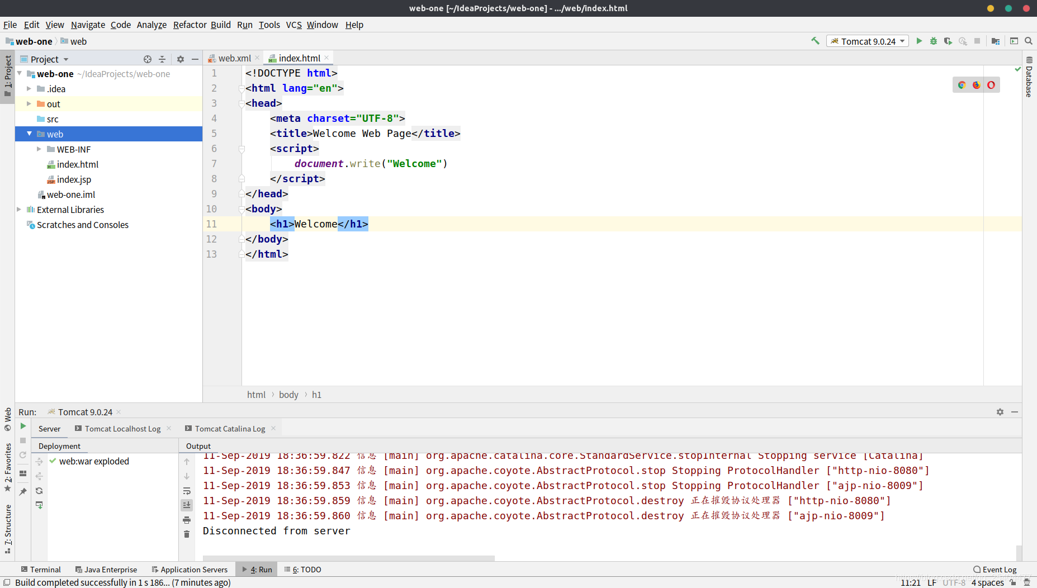Change the 4 spaces indent setting
Viewport: 1037px width, 588px height.
[987, 582]
